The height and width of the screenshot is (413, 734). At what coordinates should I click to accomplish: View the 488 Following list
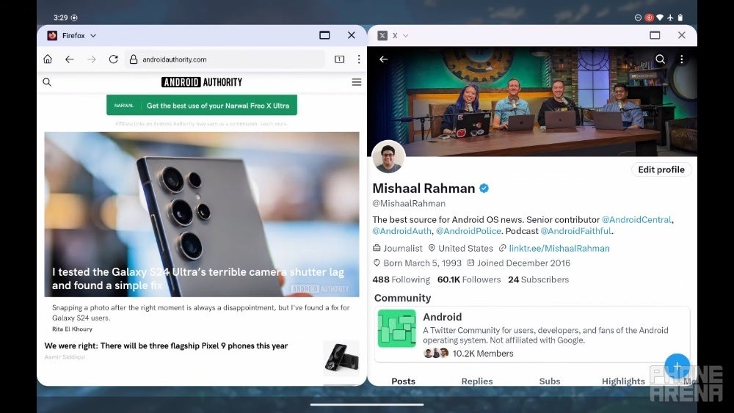[x=401, y=279]
